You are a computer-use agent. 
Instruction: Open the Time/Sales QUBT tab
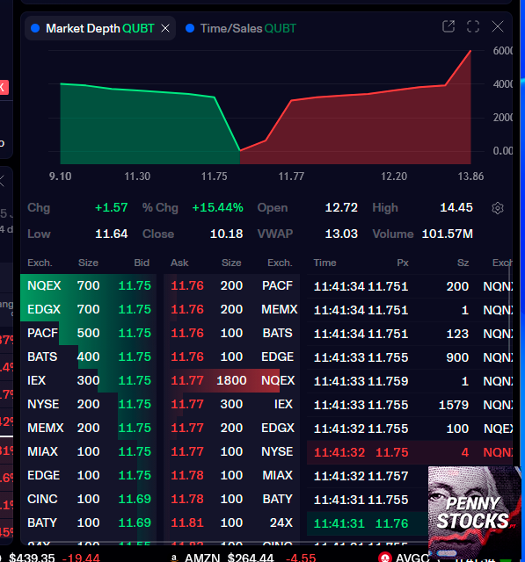click(x=241, y=28)
